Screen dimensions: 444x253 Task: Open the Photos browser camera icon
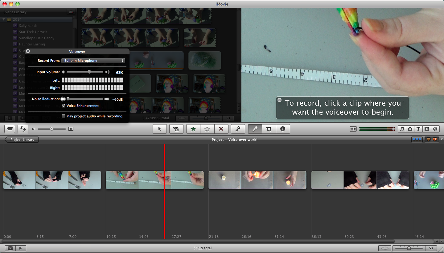pos(410,129)
